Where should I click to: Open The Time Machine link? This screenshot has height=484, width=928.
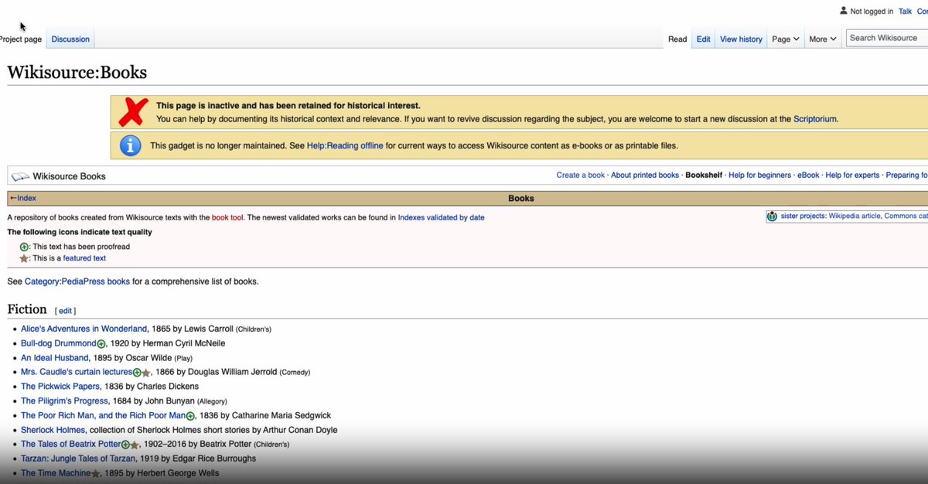pos(56,473)
